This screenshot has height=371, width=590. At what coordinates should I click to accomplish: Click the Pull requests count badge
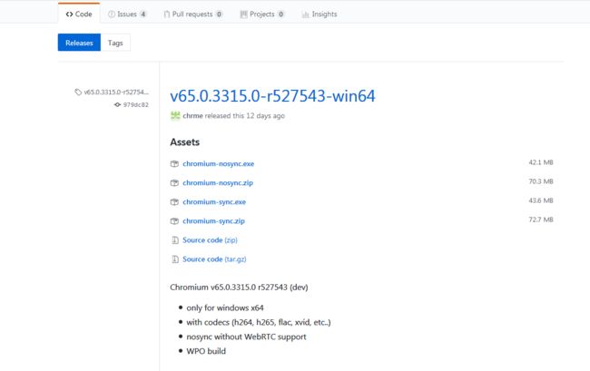coord(219,15)
